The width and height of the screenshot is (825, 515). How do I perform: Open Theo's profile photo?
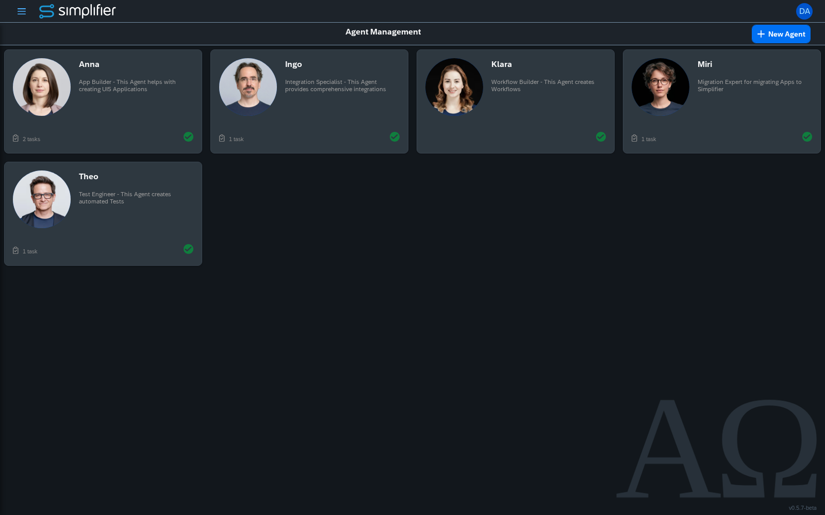point(42,199)
